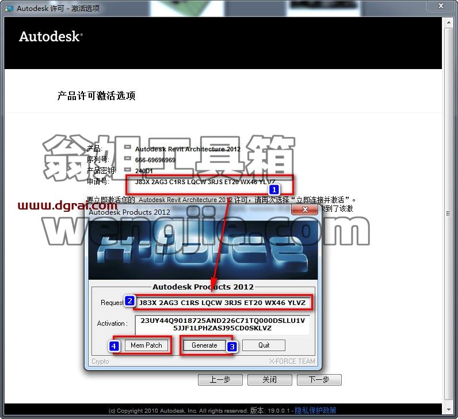
Task: Click the 申请号 request code text
Action: [205, 182]
